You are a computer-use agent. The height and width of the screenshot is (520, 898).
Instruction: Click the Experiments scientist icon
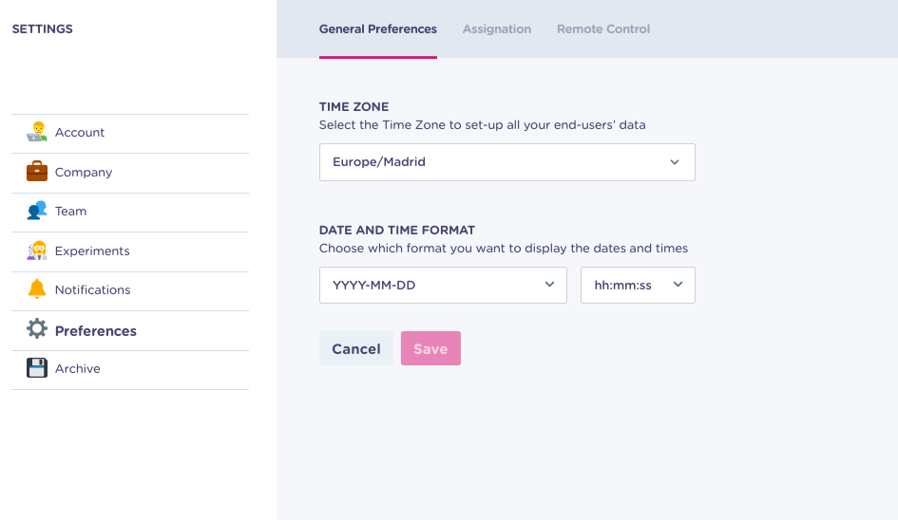click(x=37, y=251)
